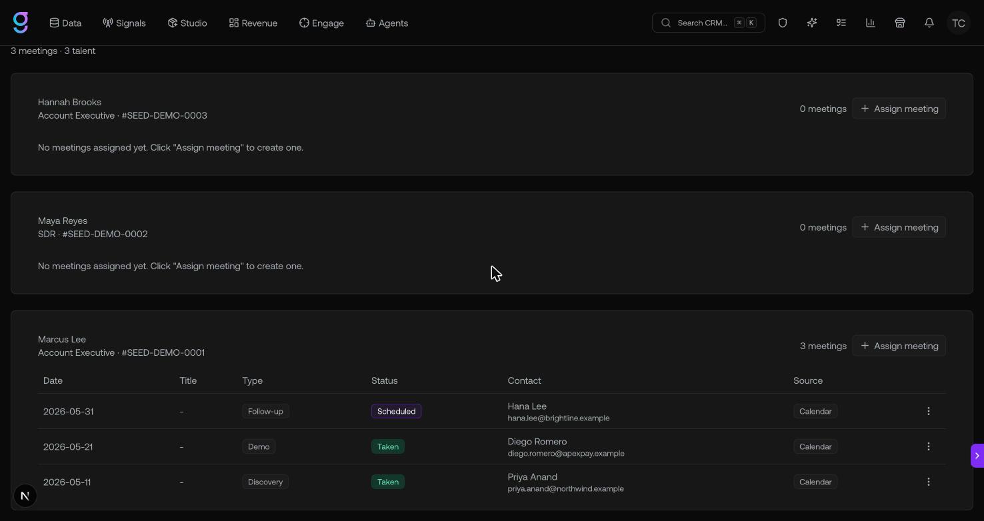Click the shield icon in top bar
The width and height of the screenshot is (984, 521).
[783, 23]
